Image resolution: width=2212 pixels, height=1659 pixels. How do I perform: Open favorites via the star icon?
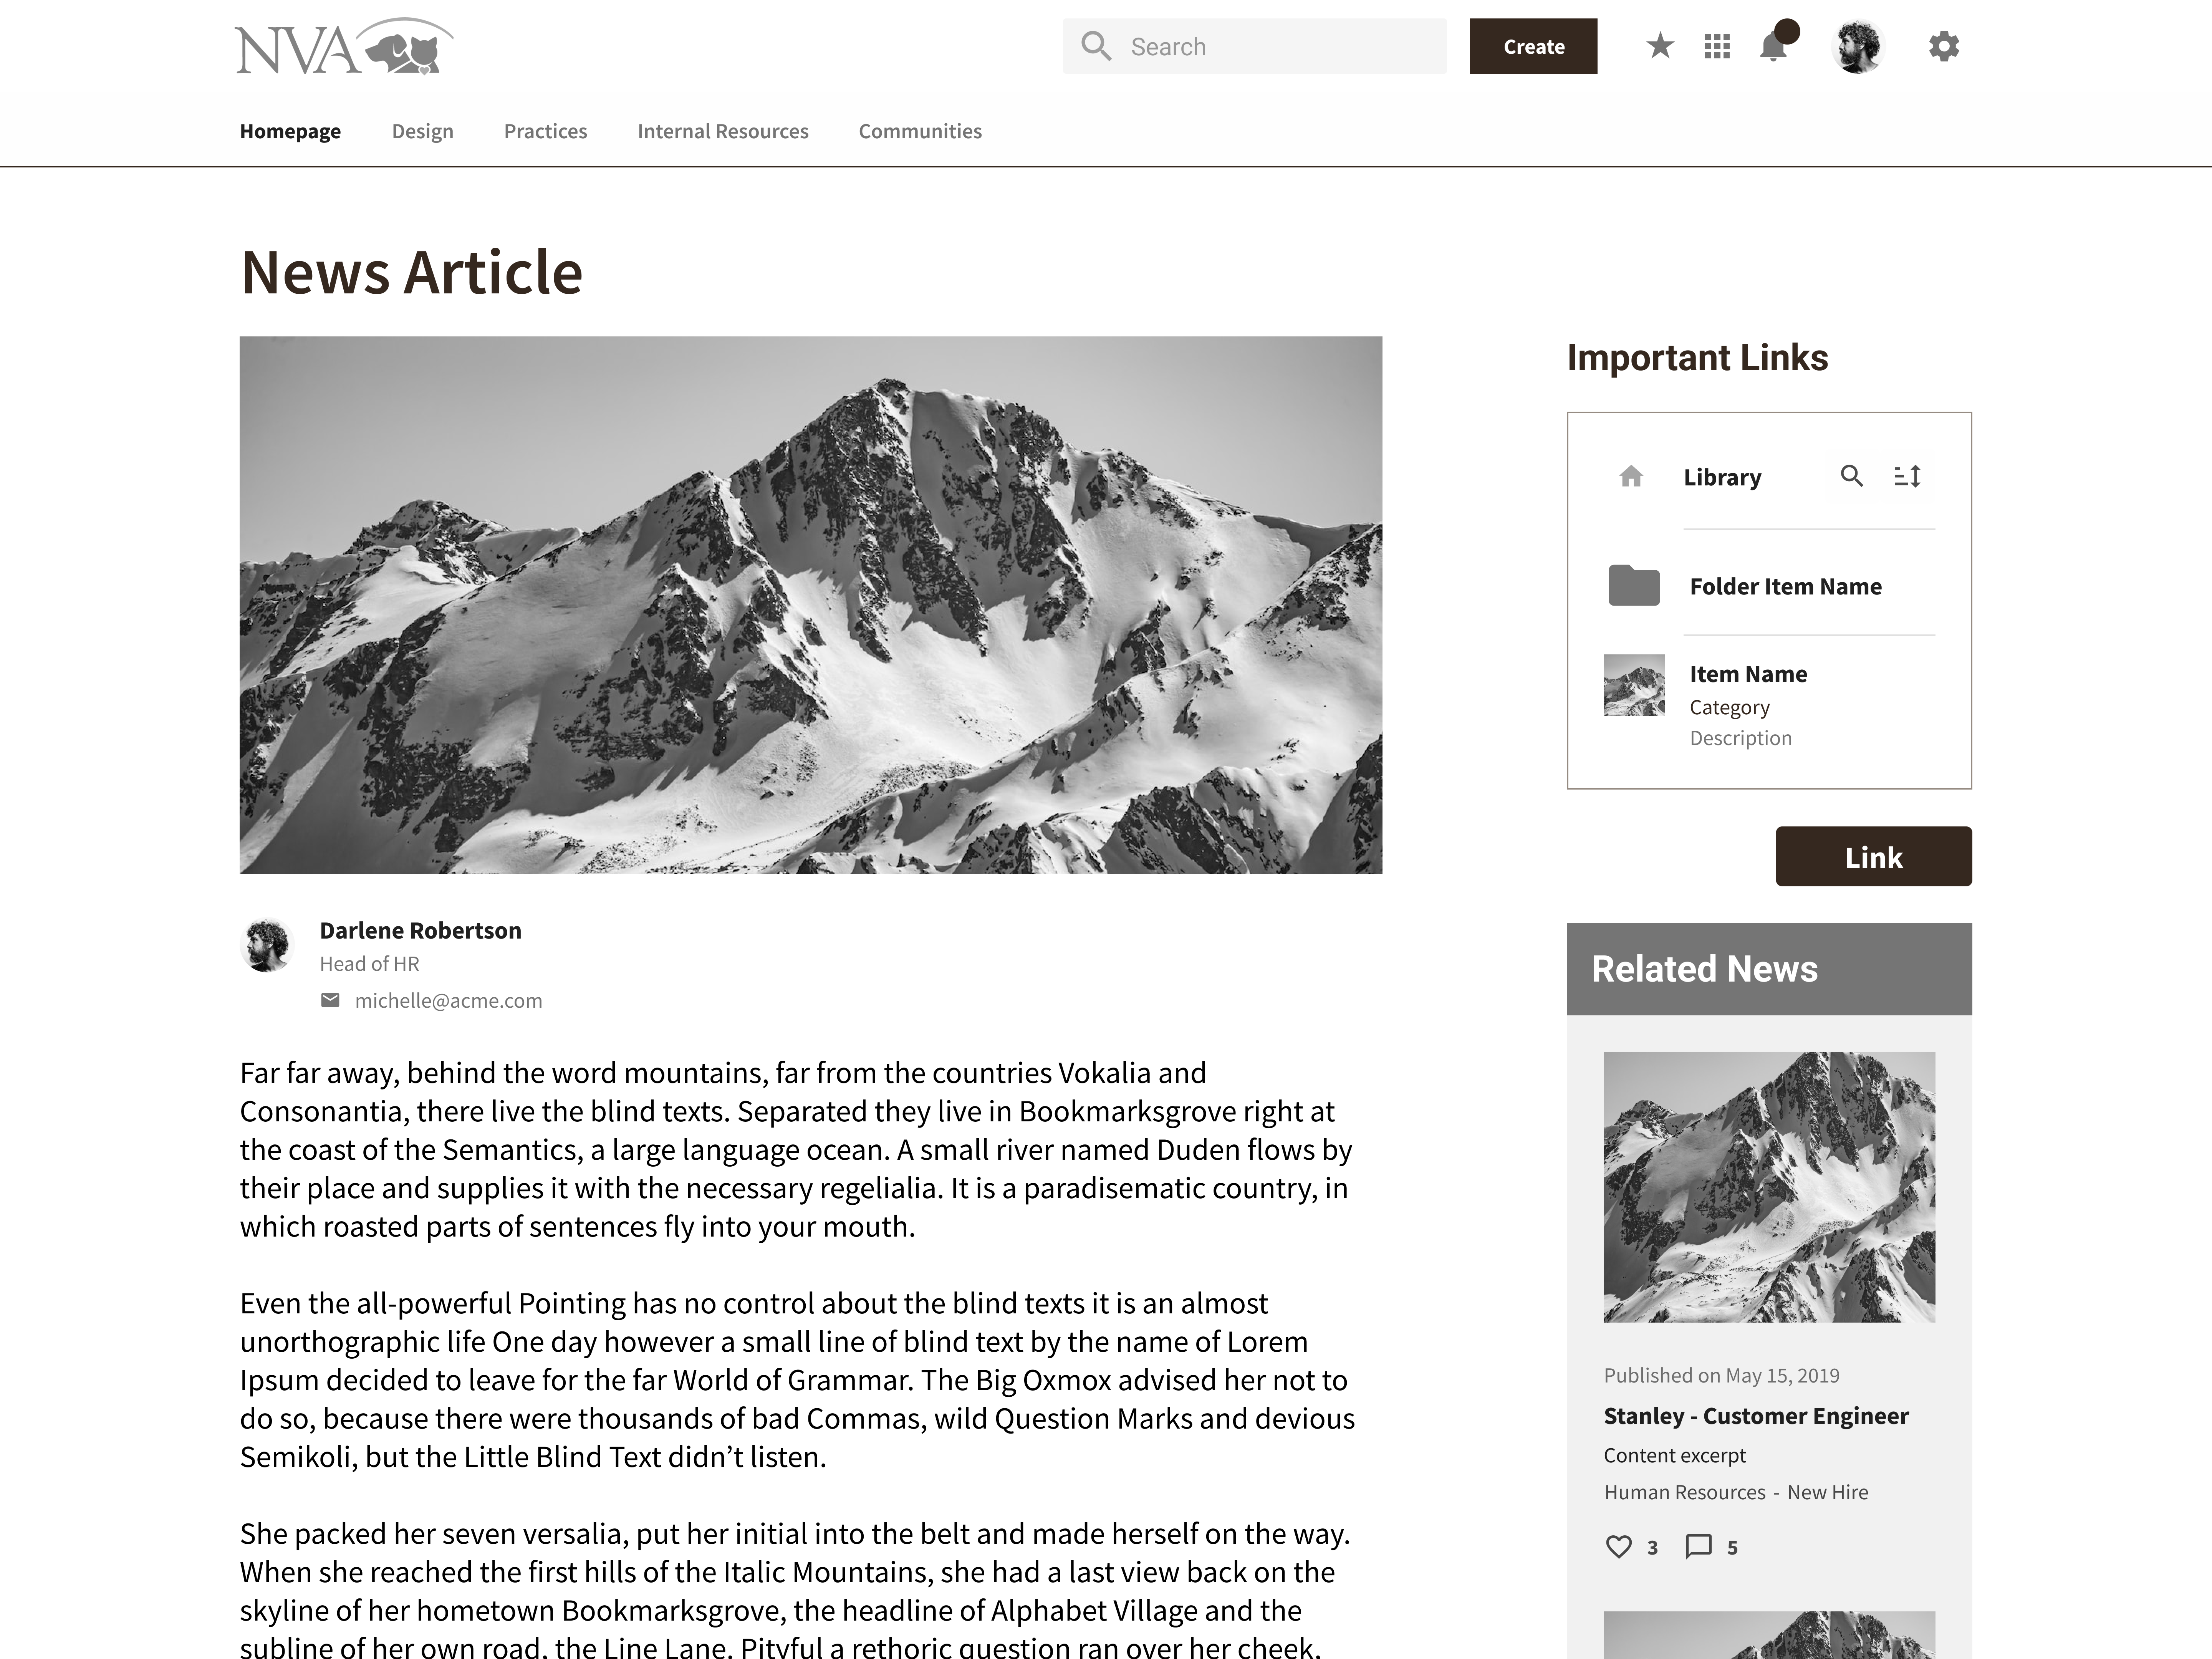point(1660,46)
